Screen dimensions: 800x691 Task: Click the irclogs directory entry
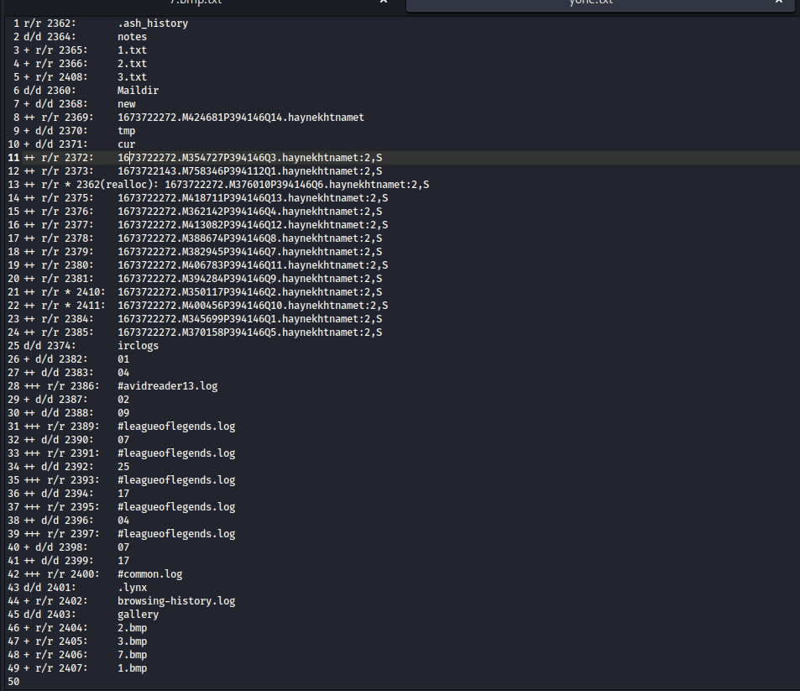tap(138, 346)
